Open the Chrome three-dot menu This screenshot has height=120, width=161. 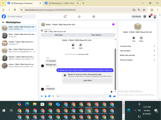tap(157, 10)
